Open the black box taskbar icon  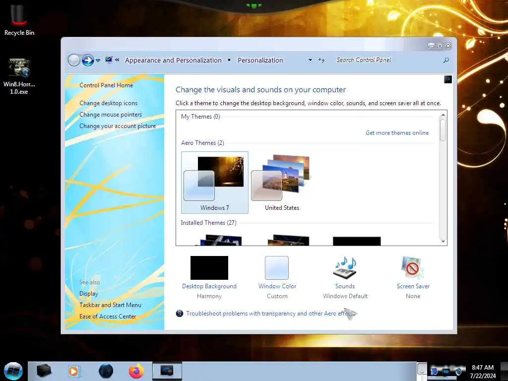(44, 371)
